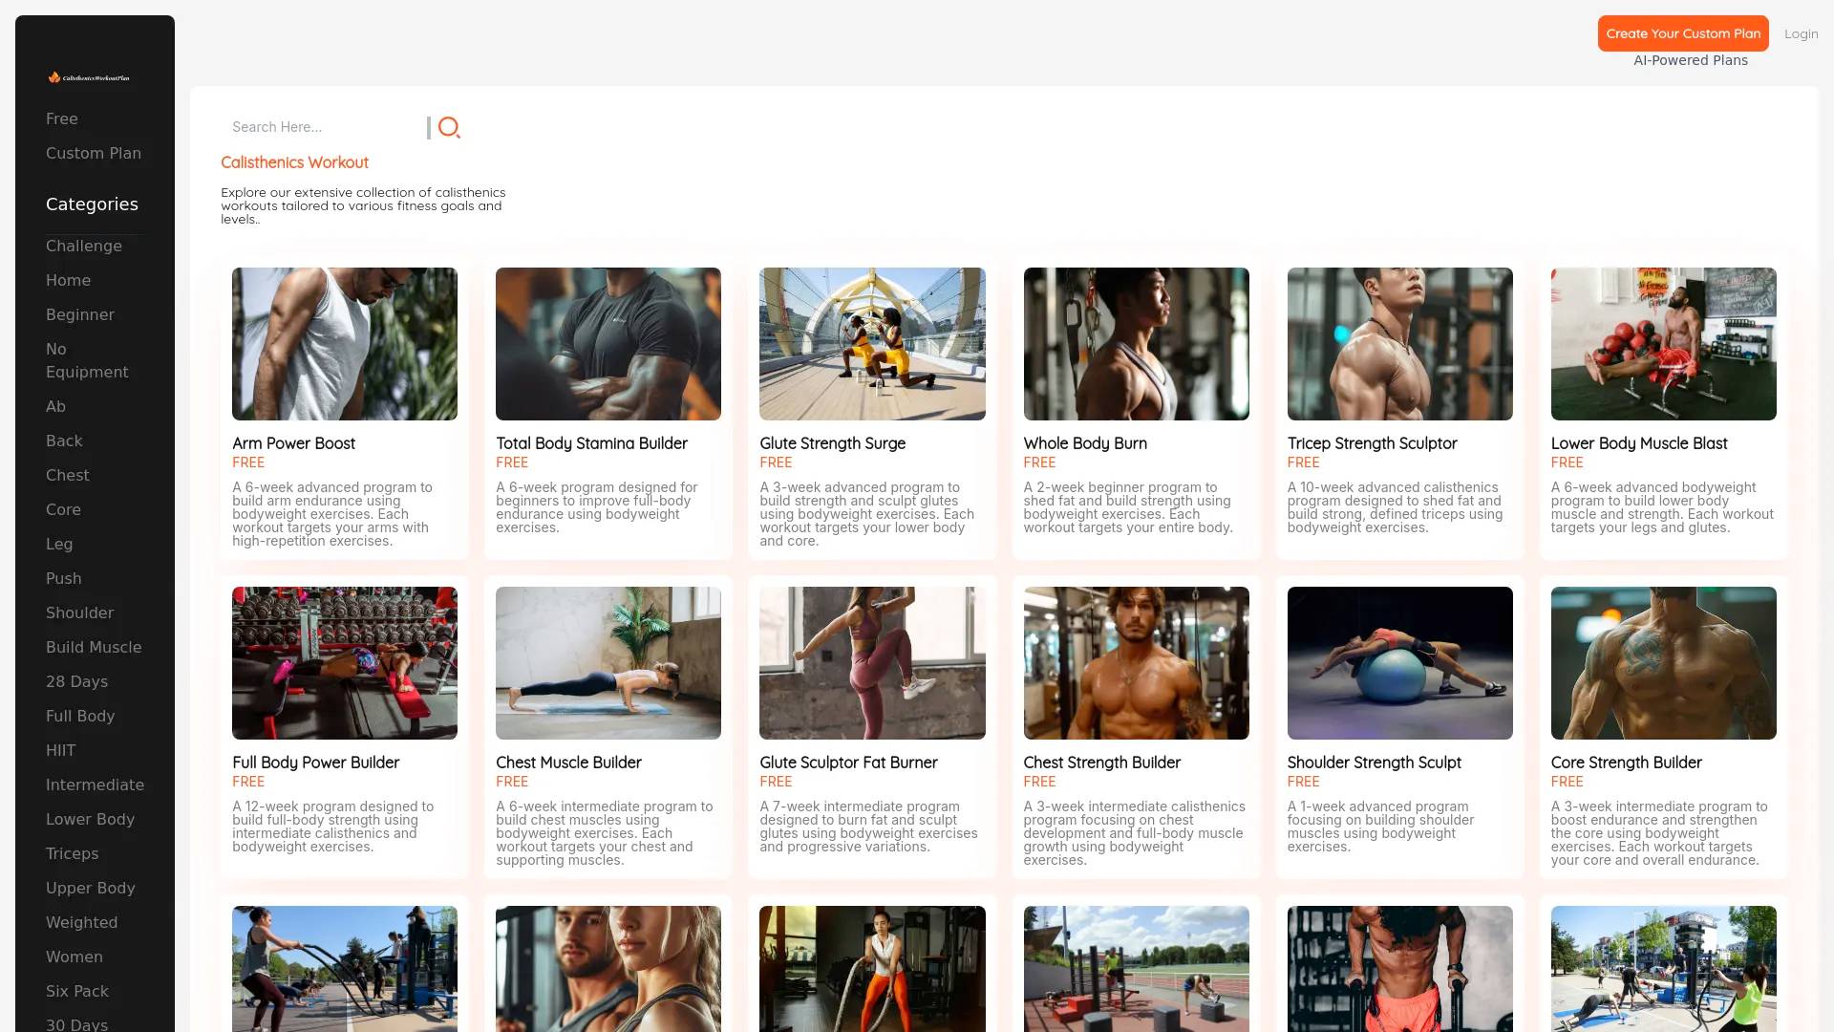Viewport: 1834px width, 1032px height.
Task: Open the Glute Strength Surge workout image
Action: (872, 344)
